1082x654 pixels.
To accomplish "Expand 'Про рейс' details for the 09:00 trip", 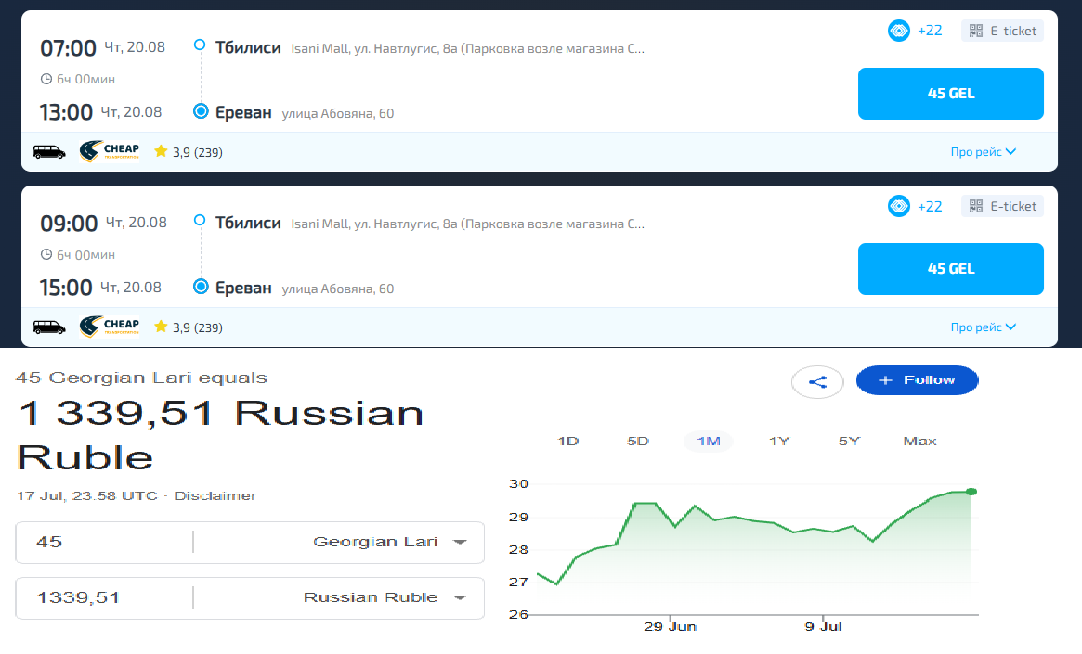I will pyautogui.click(x=983, y=327).
